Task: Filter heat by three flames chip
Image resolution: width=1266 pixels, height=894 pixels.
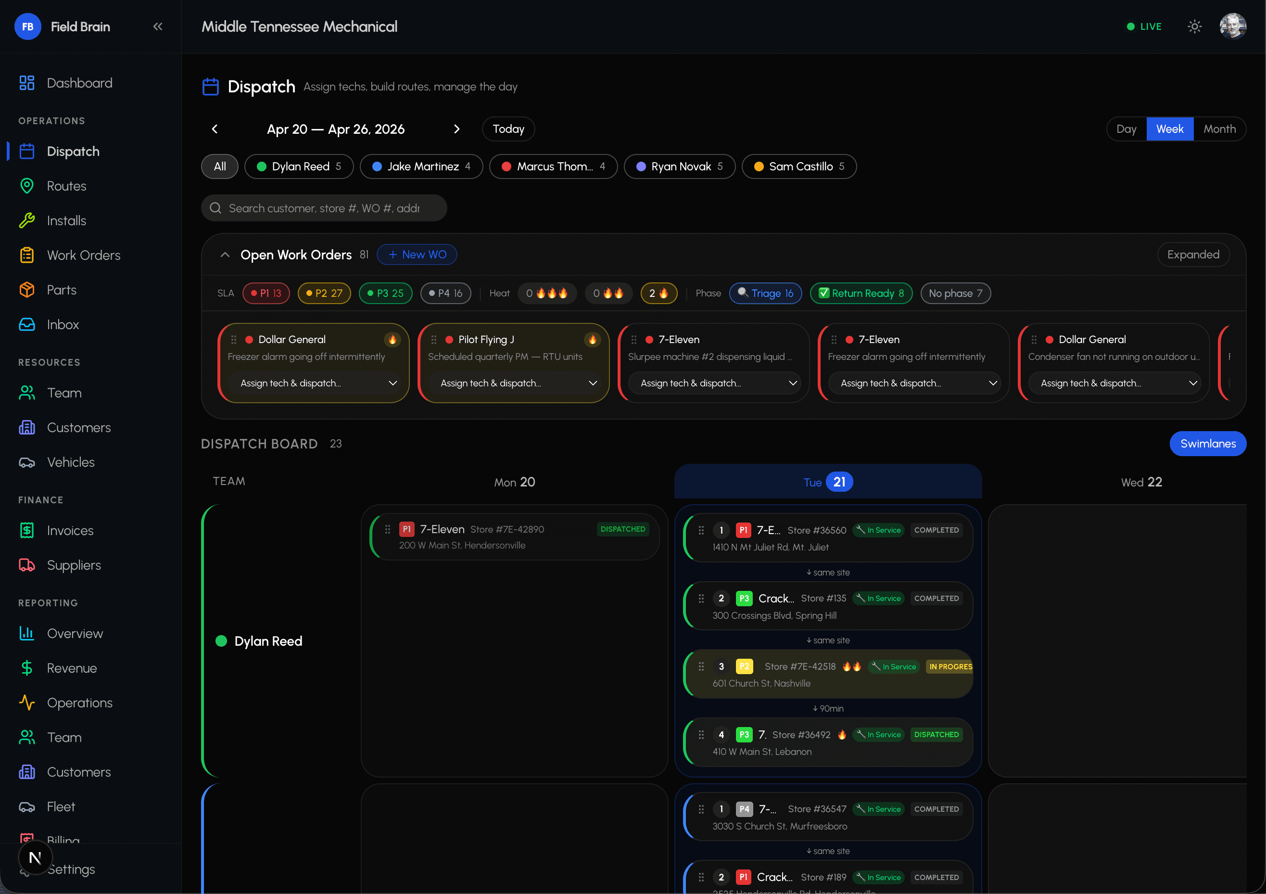Action: click(x=547, y=294)
